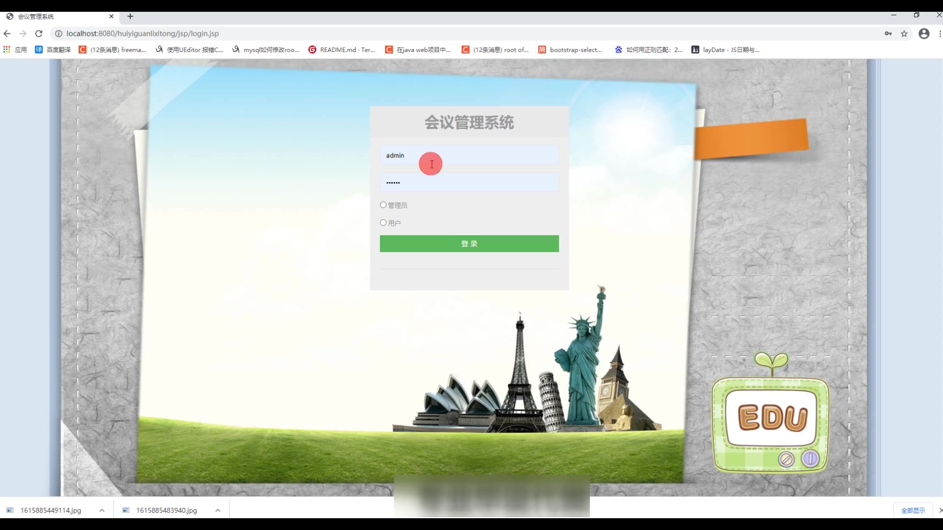Open a new browser tab

pyautogui.click(x=130, y=16)
